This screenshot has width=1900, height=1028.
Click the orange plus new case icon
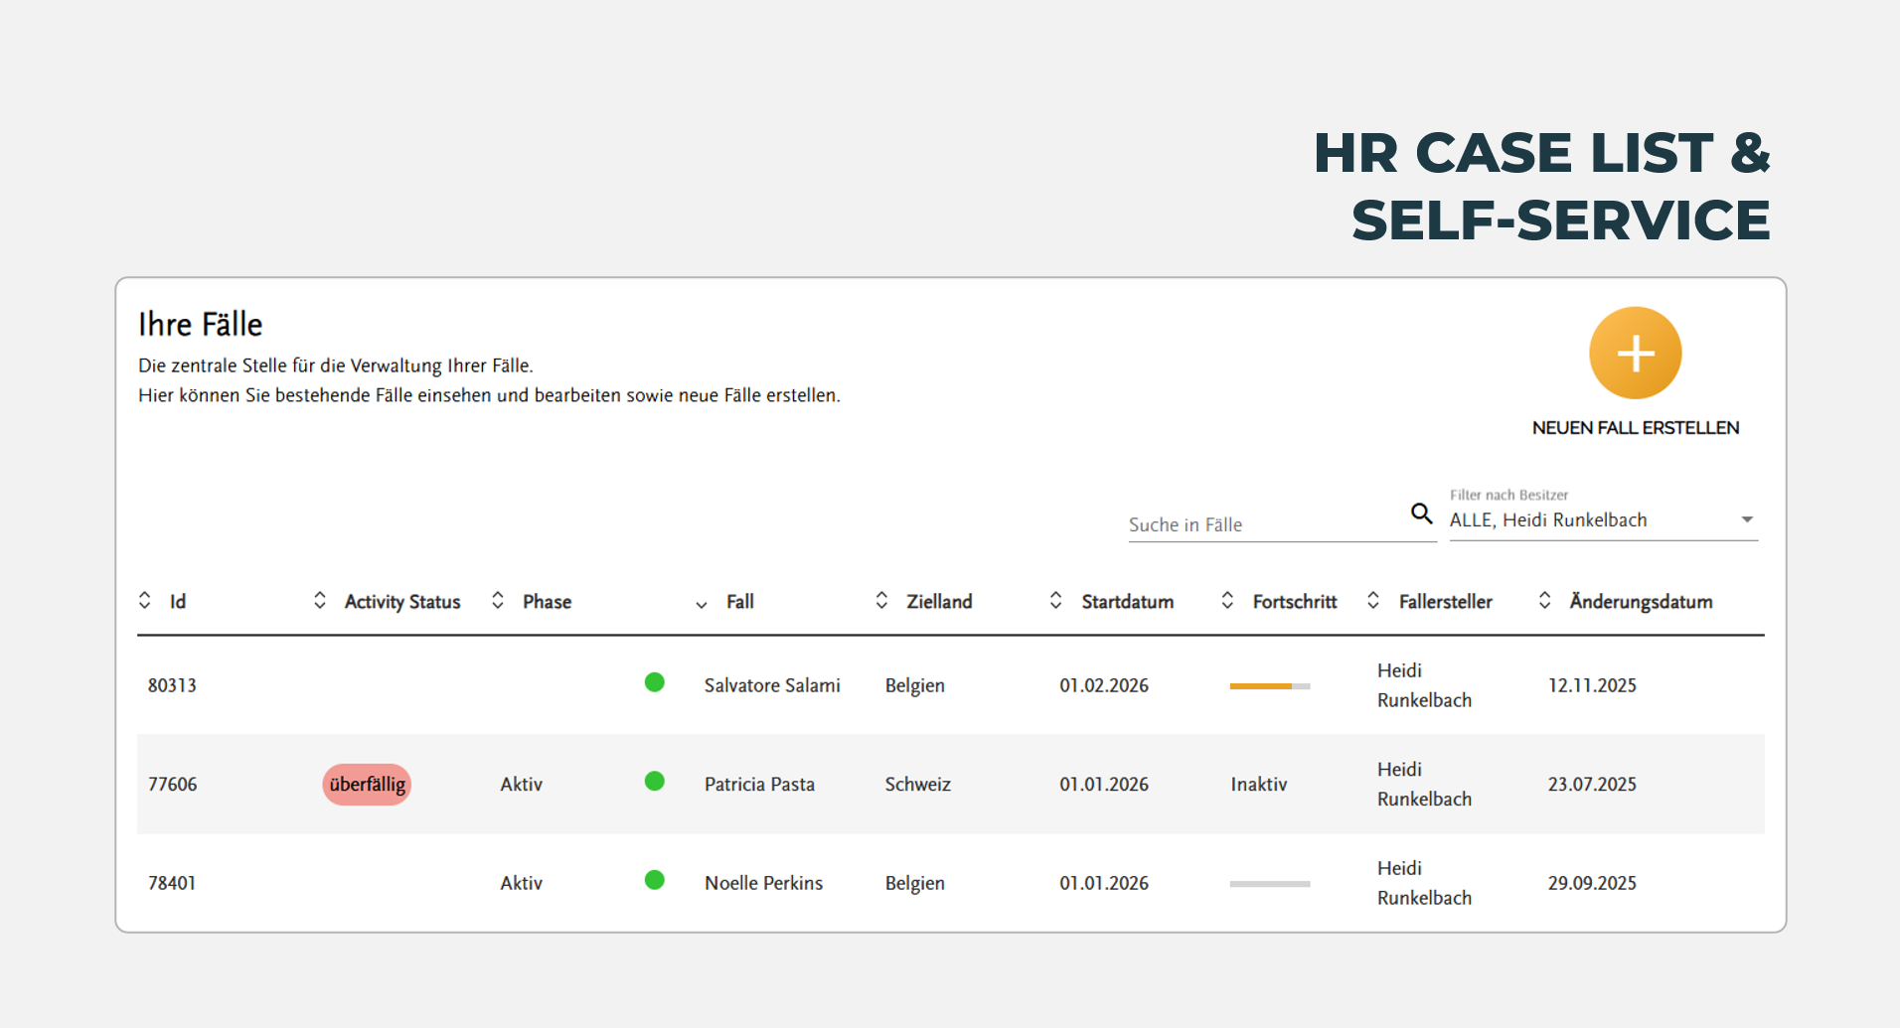[1635, 354]
